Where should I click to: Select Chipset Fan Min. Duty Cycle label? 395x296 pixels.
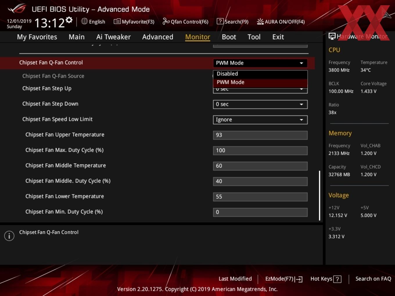(64, 212)
